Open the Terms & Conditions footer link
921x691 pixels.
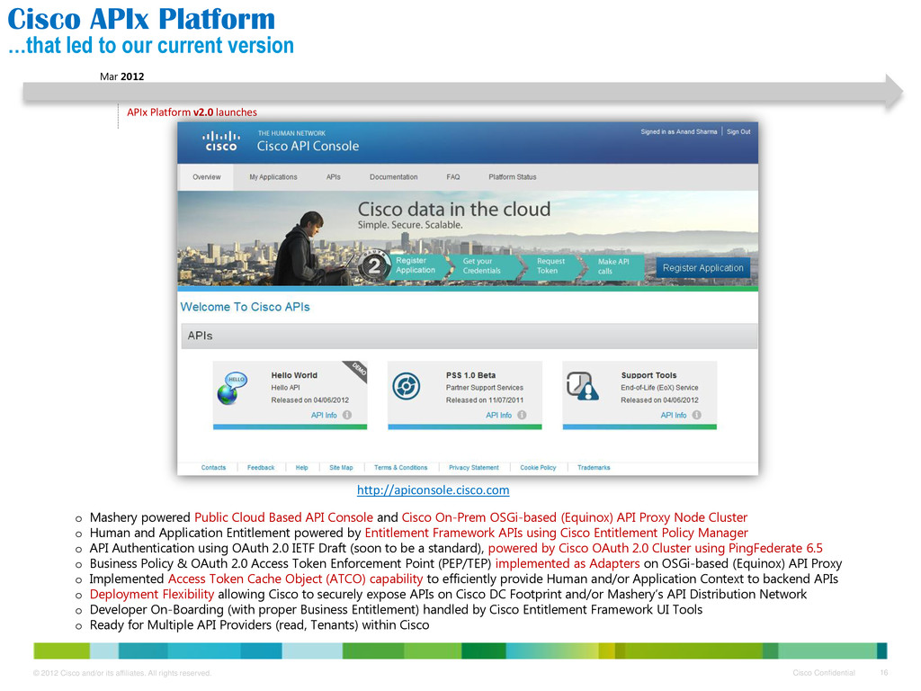pos(400,468)
